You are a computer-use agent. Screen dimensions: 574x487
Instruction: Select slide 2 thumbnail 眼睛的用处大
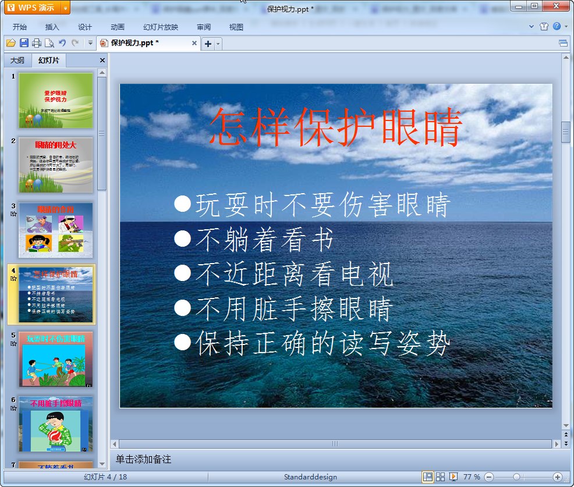click(56, 165)
